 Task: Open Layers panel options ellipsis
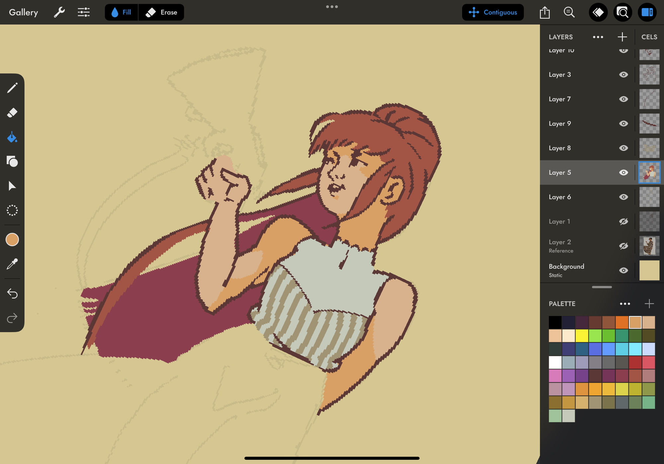598,37
